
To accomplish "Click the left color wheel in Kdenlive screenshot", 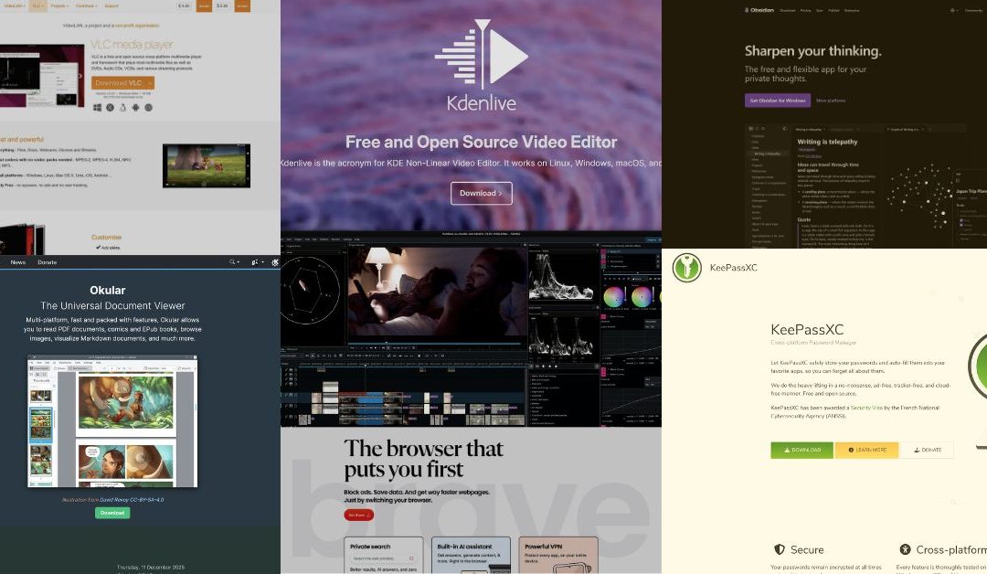I will pyautogui.click(x=614, y=296).
